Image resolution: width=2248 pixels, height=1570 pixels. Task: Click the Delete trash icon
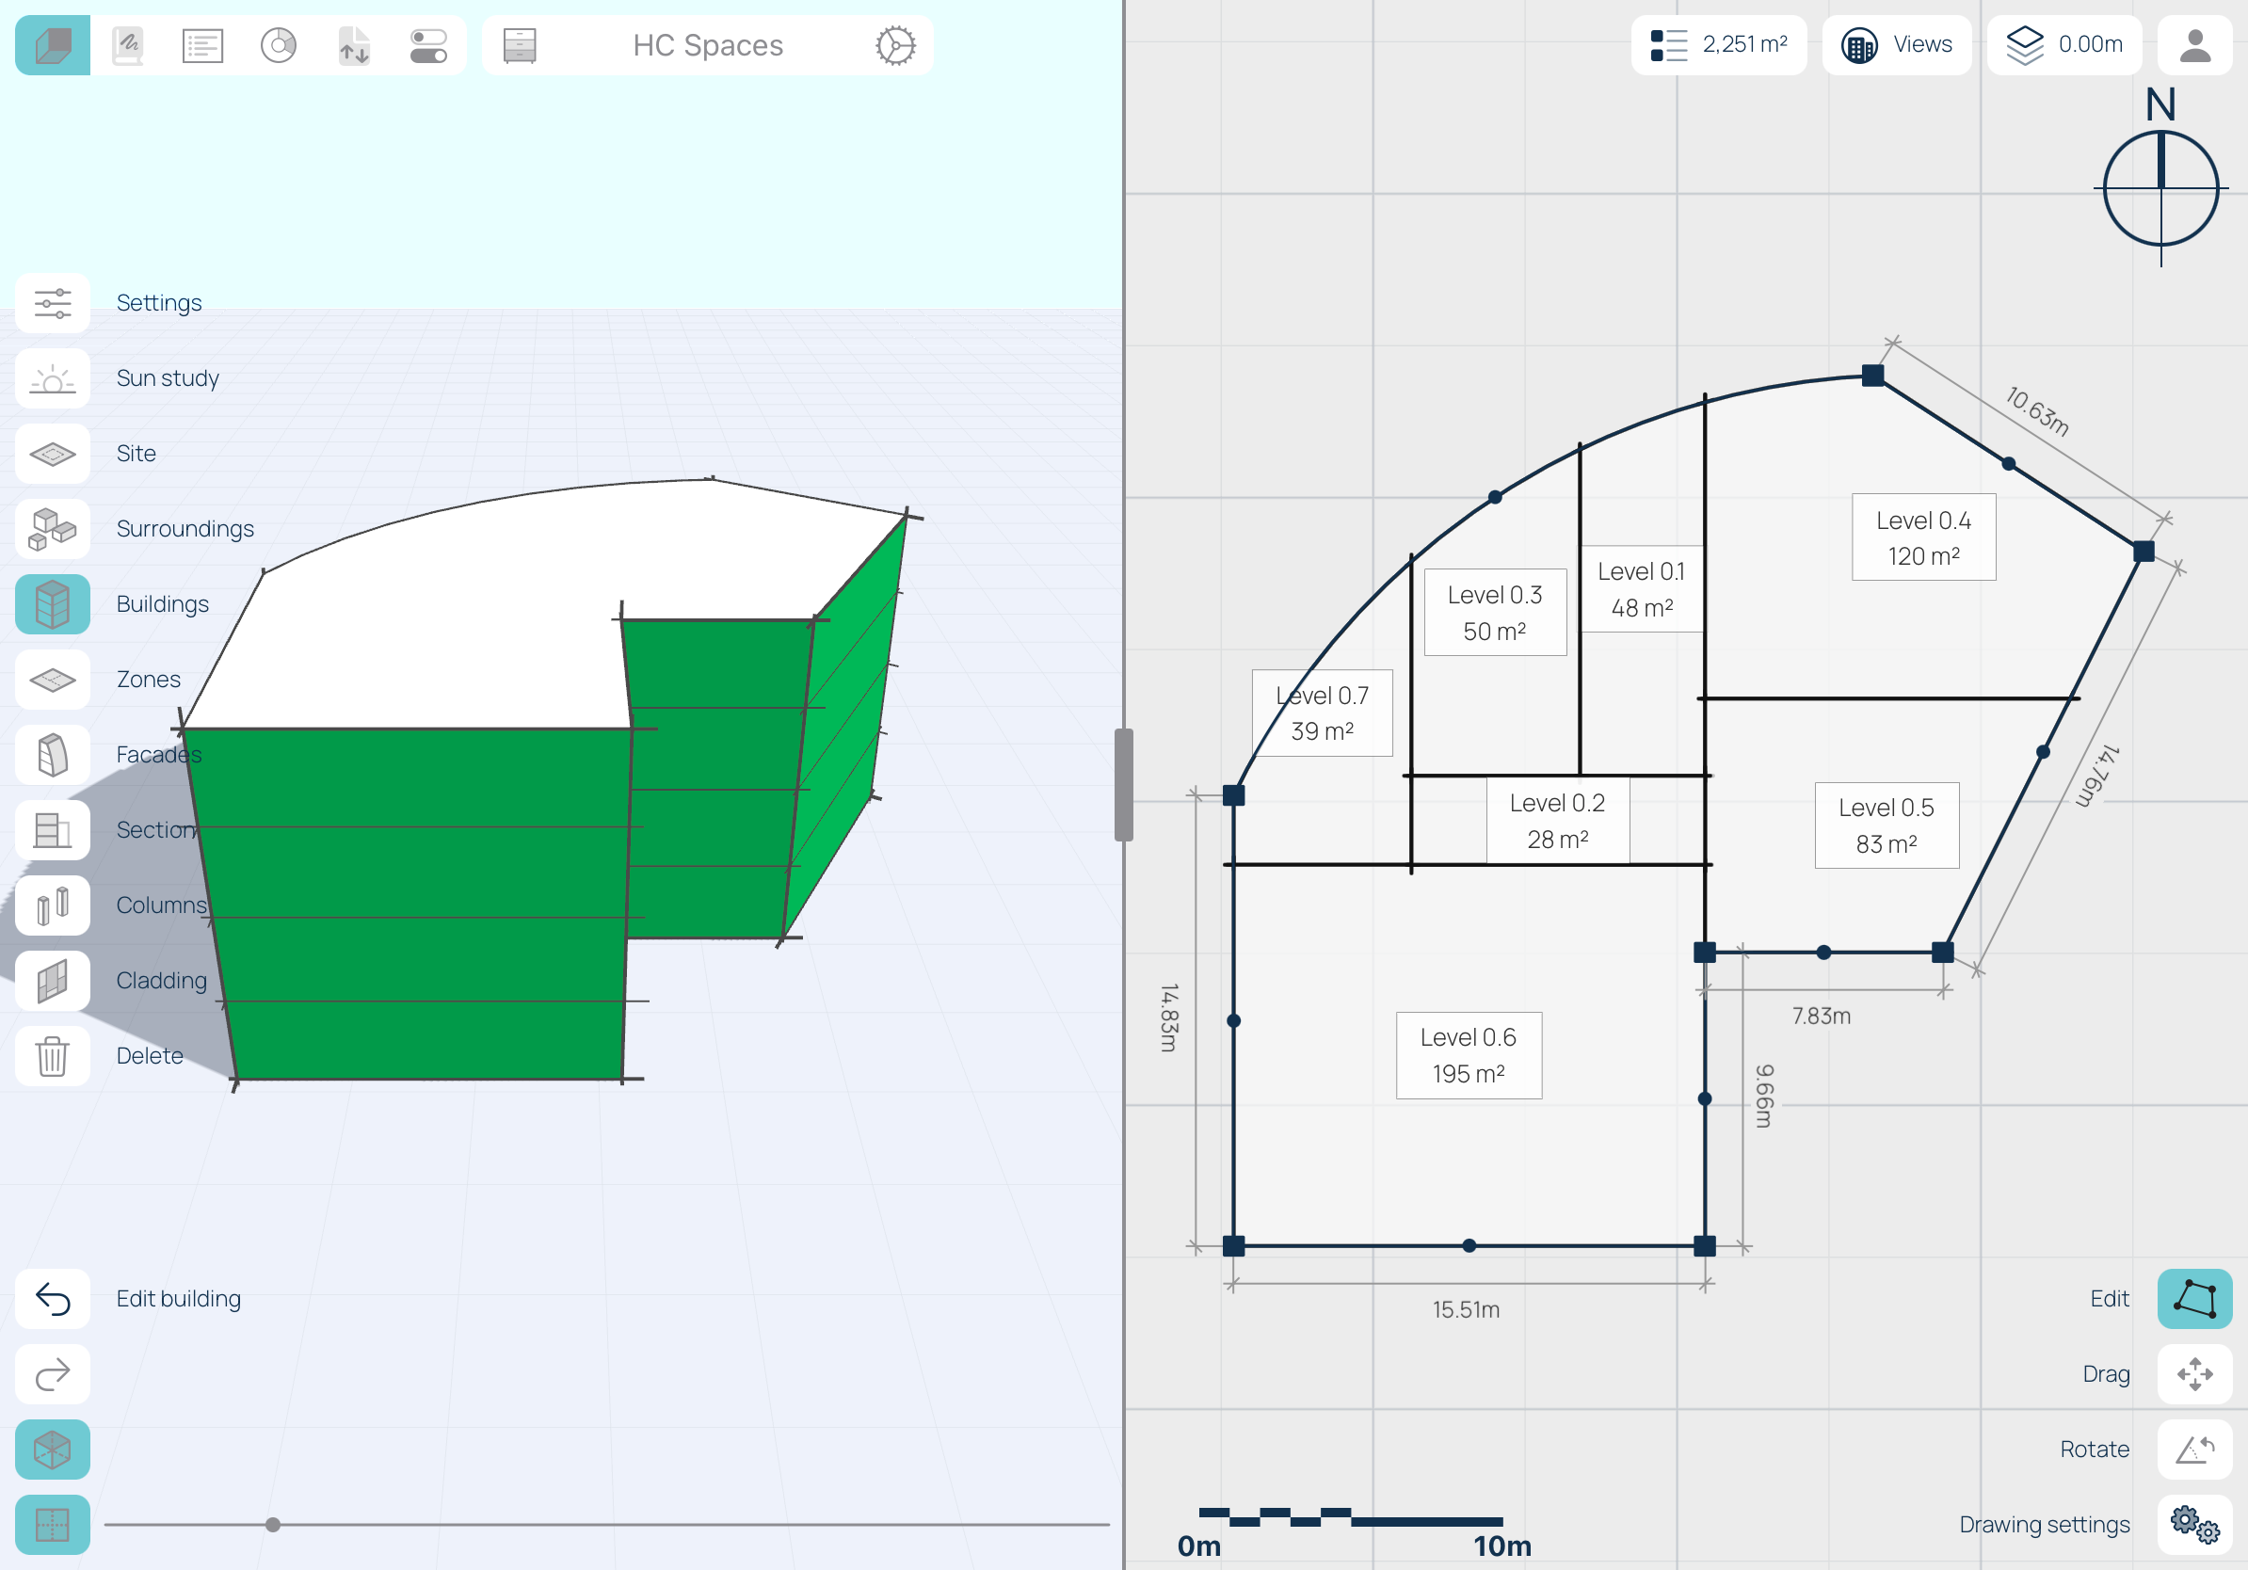(x=53, y=1056)
